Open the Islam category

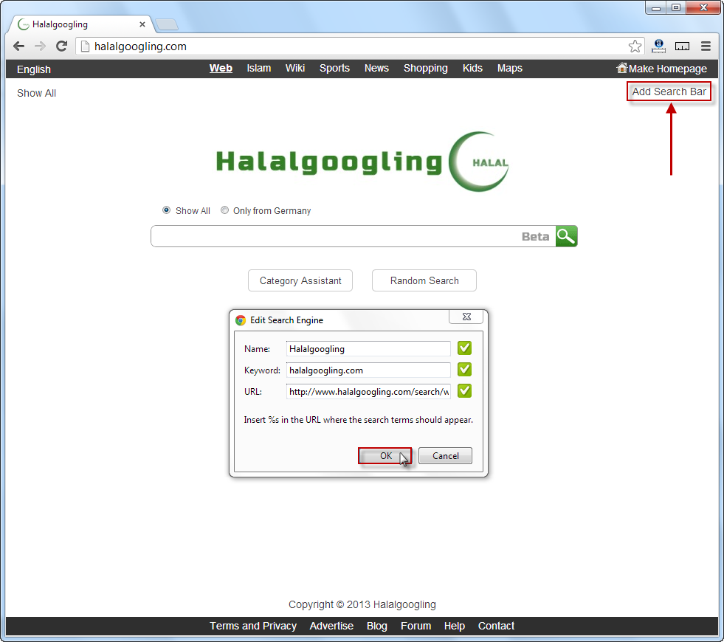pos(258,69)
